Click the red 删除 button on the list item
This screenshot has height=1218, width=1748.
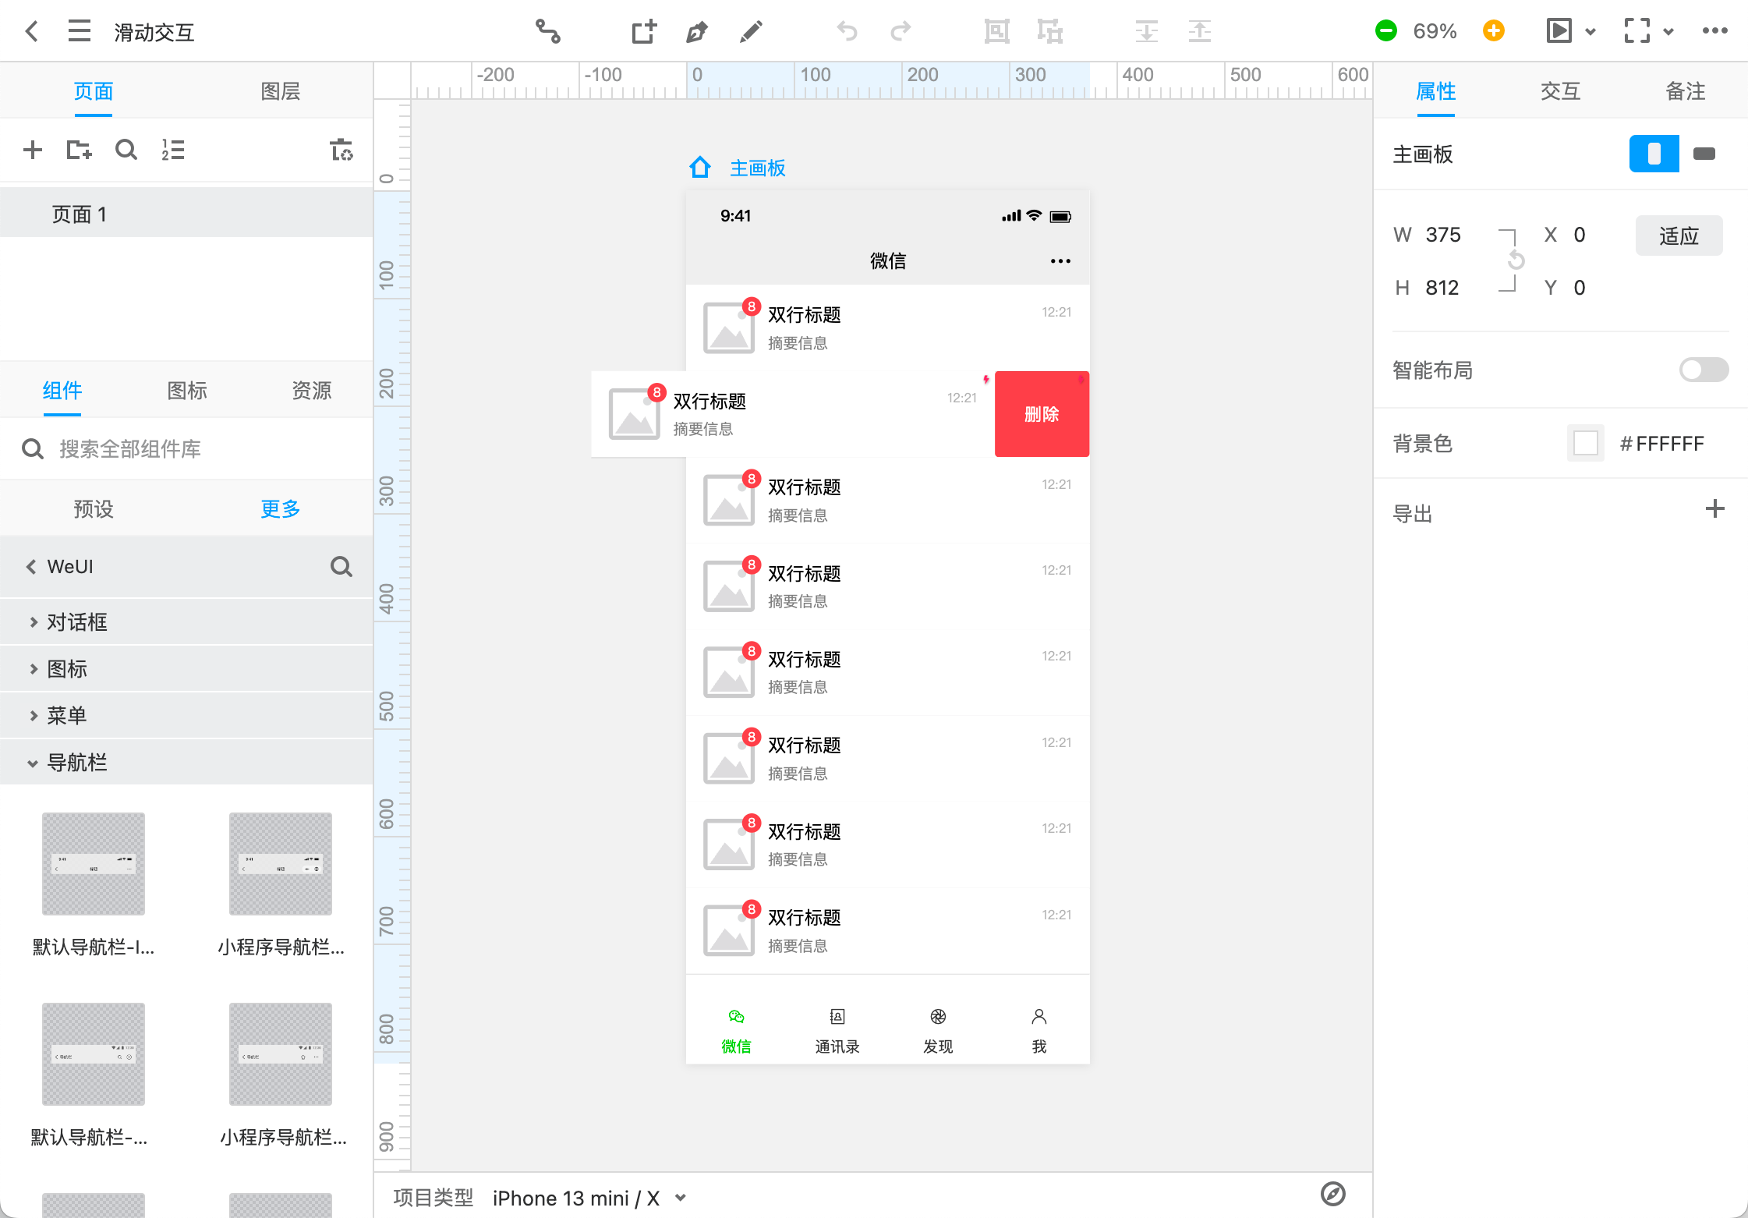tap(1042, 414)
